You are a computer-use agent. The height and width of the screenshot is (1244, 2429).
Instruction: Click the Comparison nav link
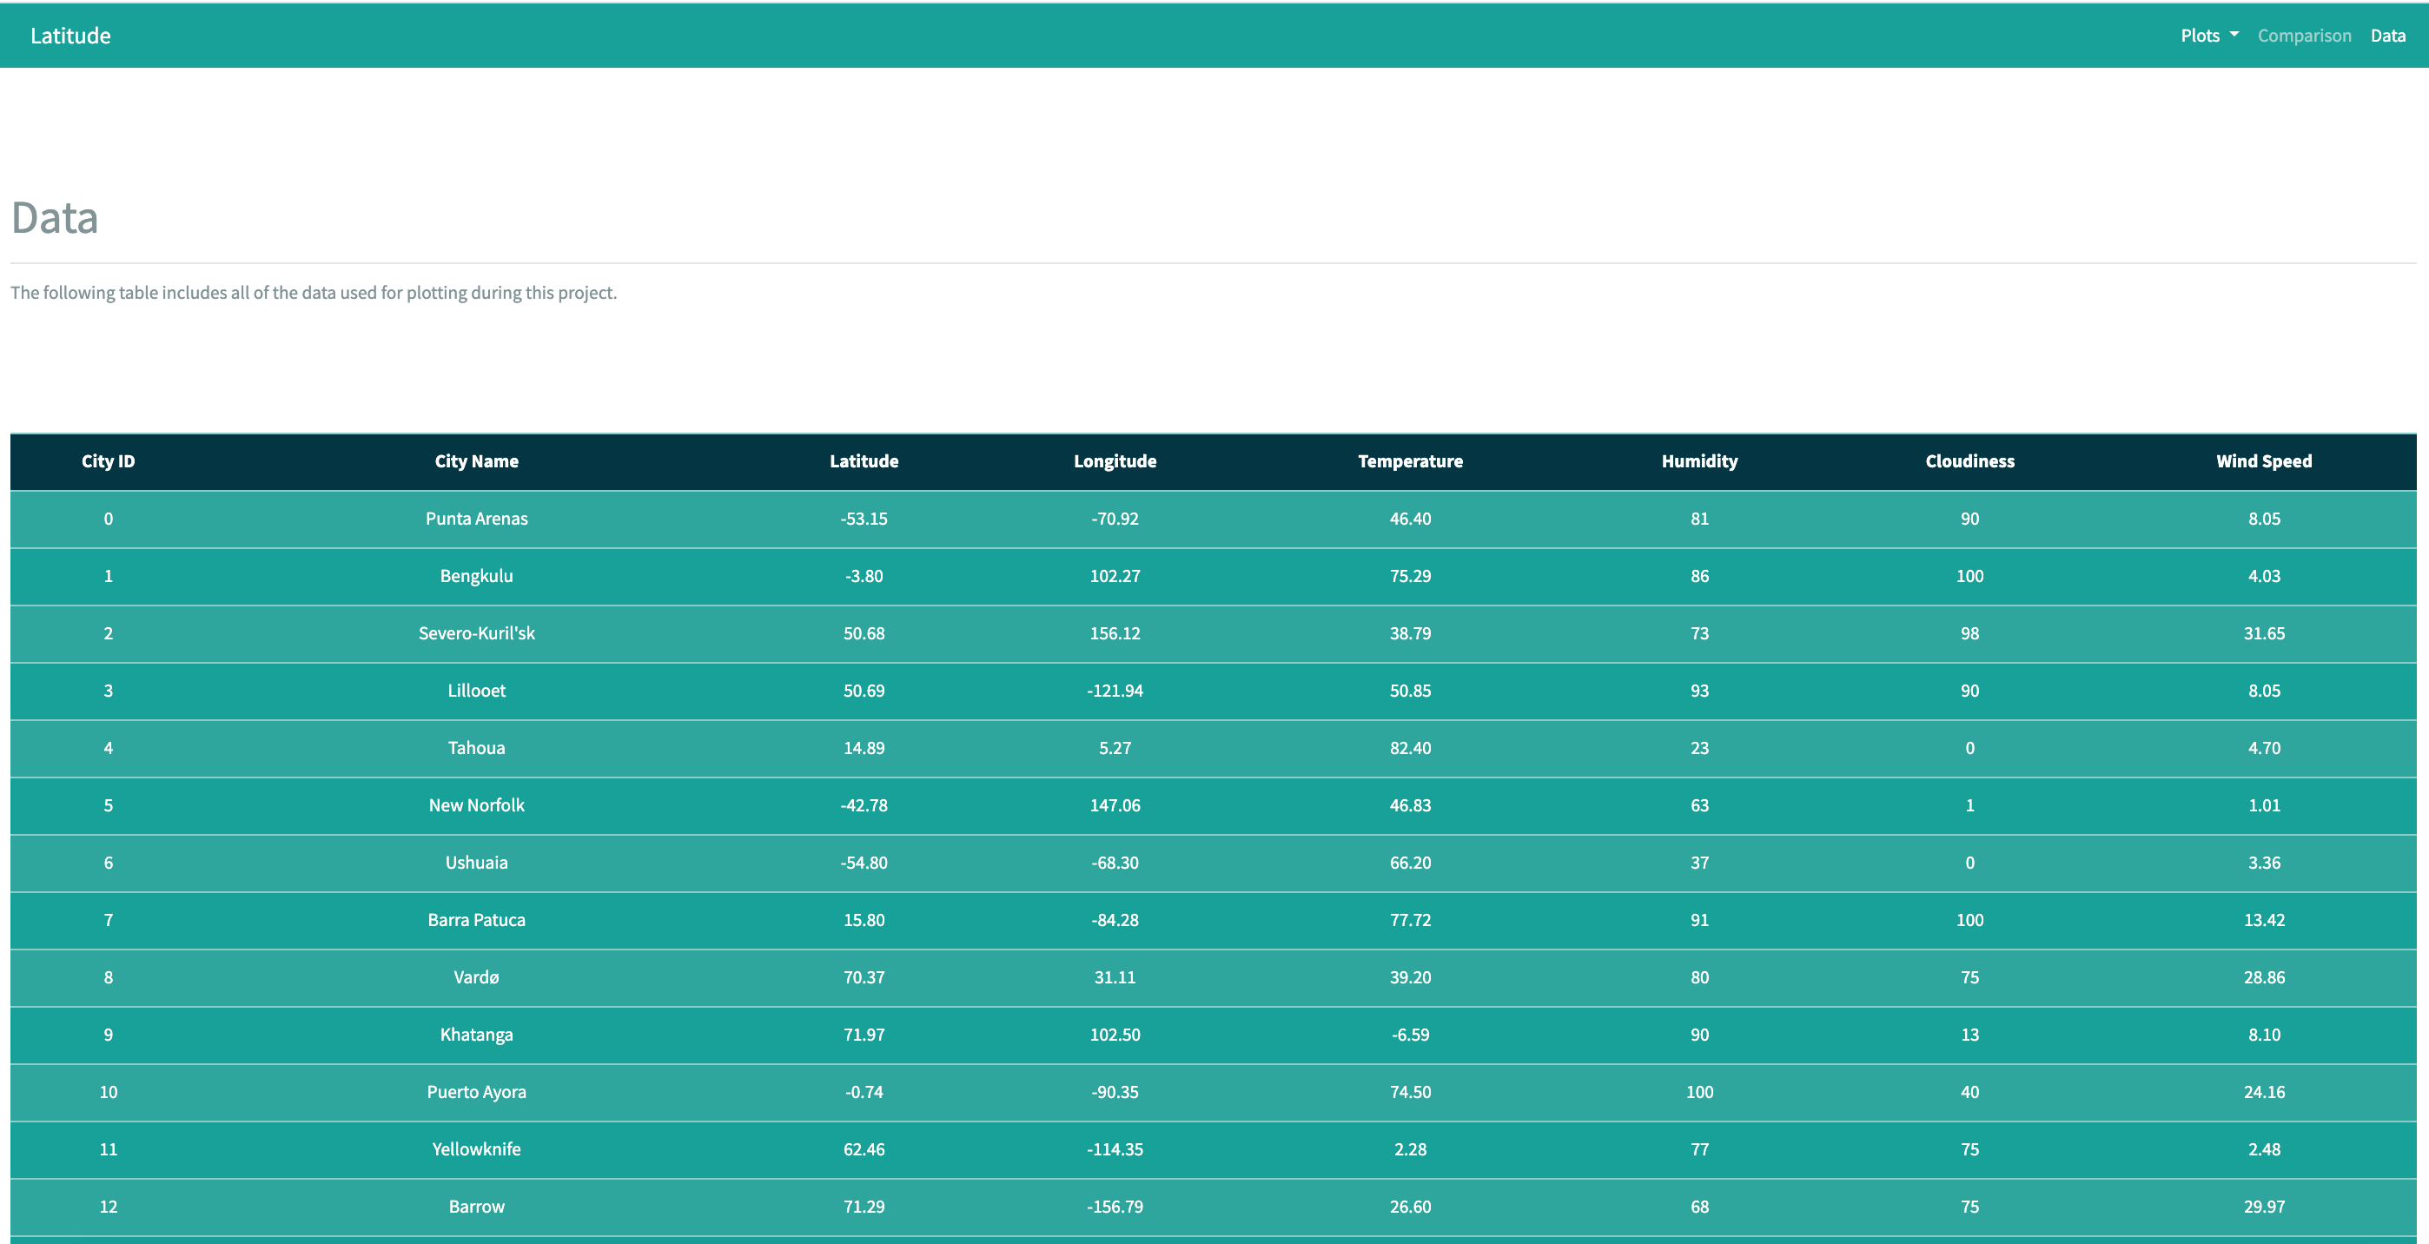(x=2304, y=36)
